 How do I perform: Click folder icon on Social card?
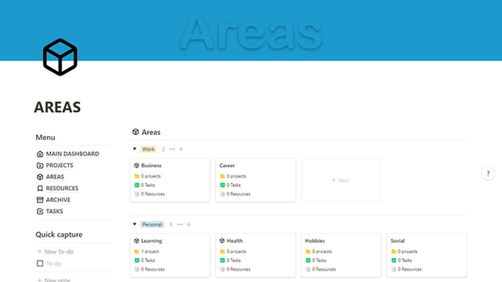pyautogui.click(x=394, y=252)
